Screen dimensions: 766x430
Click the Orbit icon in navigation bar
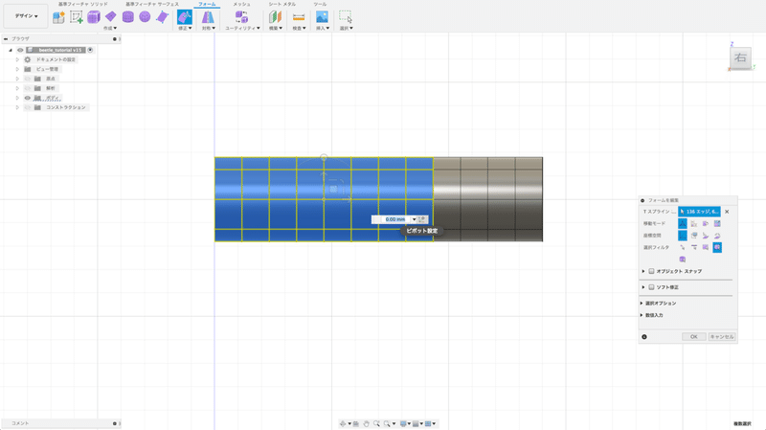[343, 423]
